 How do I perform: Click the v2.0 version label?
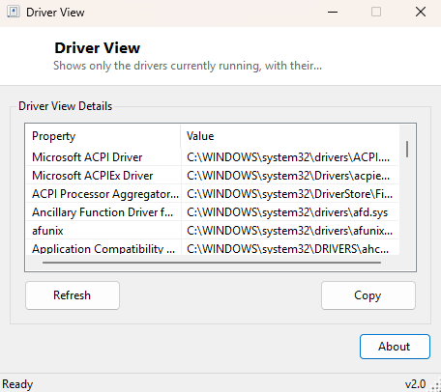pos(415,384)
